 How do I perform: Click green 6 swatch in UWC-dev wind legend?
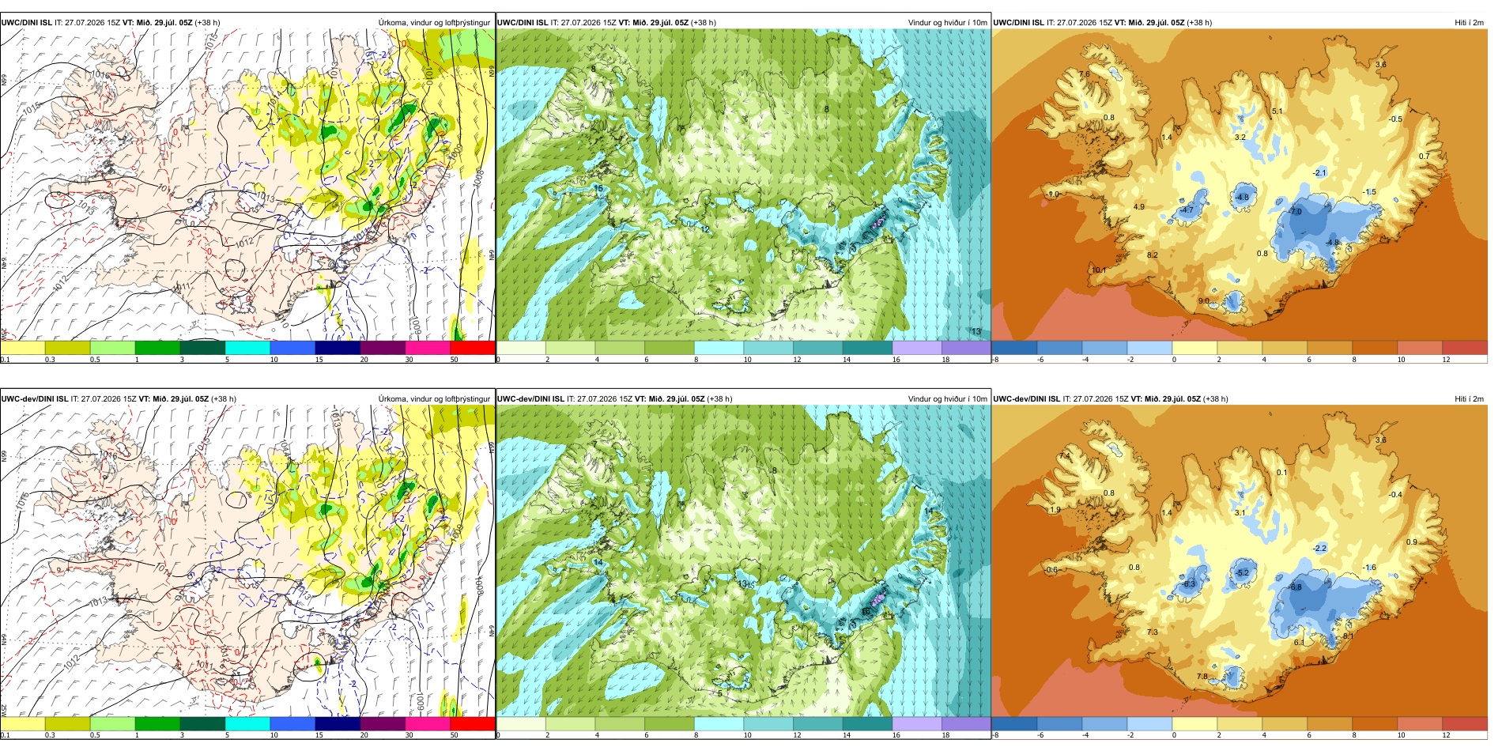tap(670, 723)
